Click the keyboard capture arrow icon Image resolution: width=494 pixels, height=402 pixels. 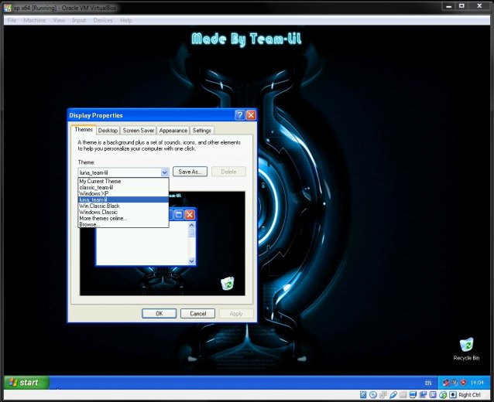pyautogui.click(x=453, y=394)
